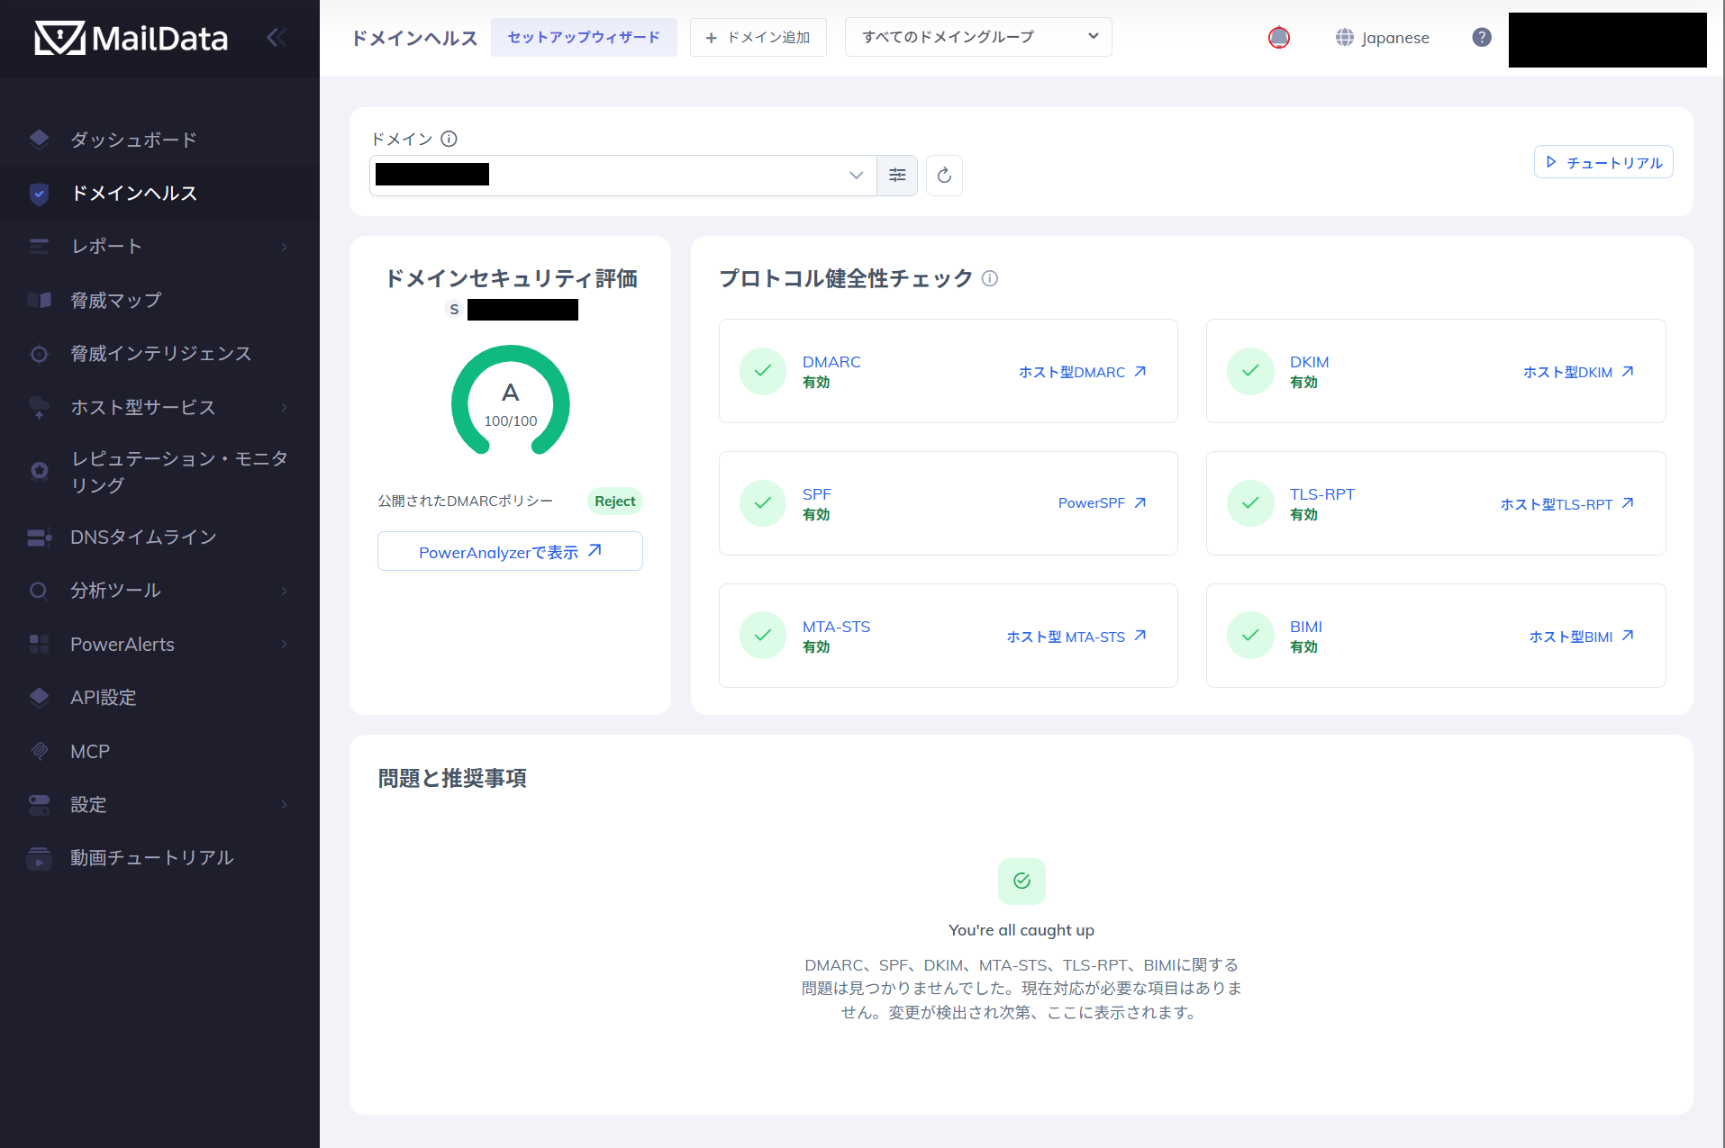This screenshot has height=1148, width=1725.
Task: Click the 問題と推奨事項 heading
Action: [452, 778]
